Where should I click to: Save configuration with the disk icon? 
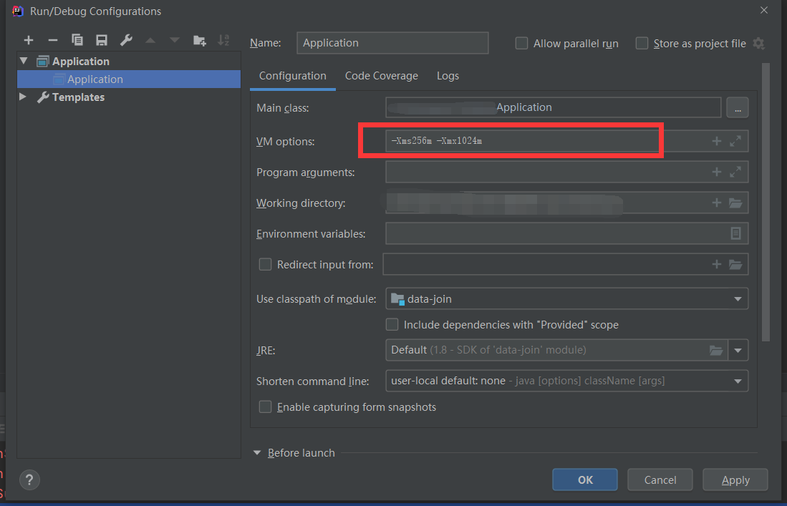pos(102,40)
